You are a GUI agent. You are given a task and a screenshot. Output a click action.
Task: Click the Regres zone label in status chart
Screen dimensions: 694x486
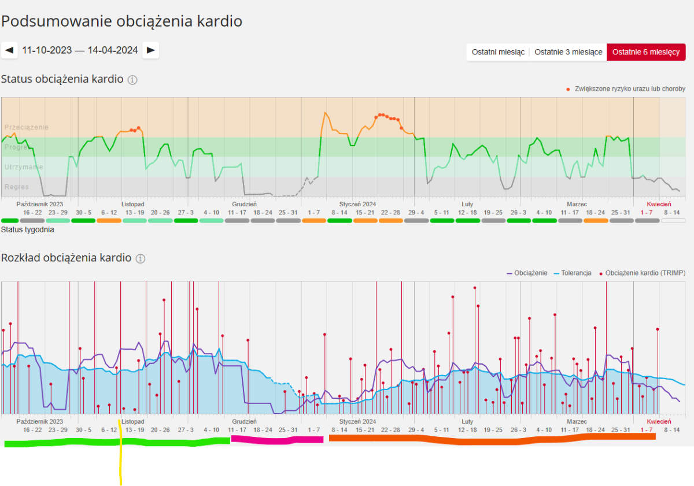(17, 187)
